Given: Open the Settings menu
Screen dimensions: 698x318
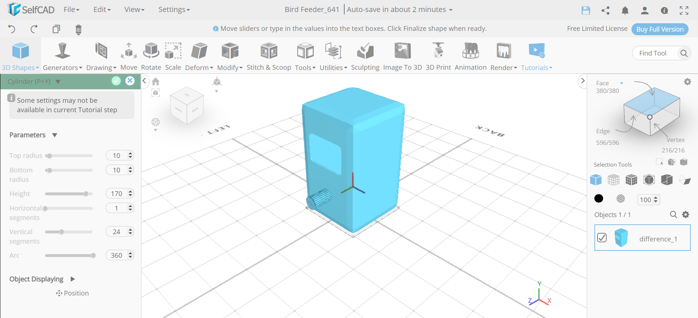Looking at the screenshot, I should pos(174,9).
